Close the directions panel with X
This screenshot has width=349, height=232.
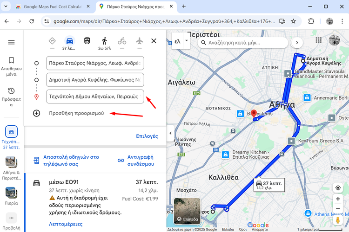pos(154,41)
